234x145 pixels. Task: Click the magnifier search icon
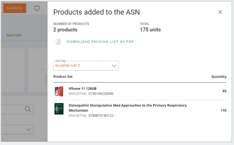click(x=28, y=109)
